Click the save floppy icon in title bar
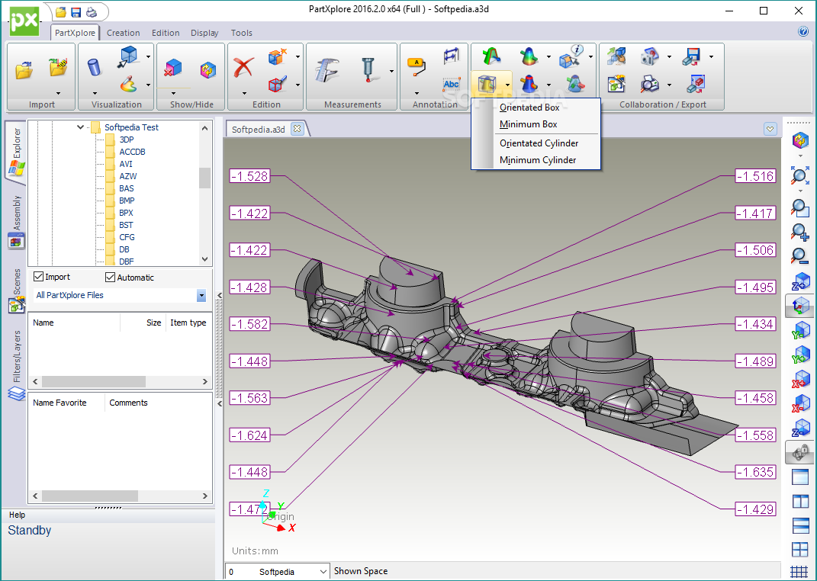This screenshot has height=581, width=817. coord(76,12)
